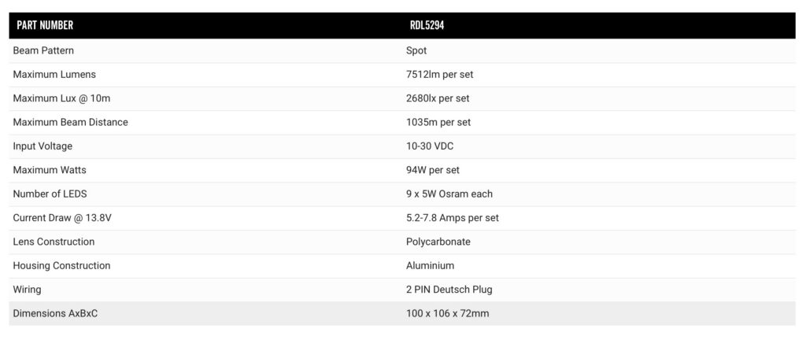Click the Maximum Beam Distance label

tap(70, 122)
